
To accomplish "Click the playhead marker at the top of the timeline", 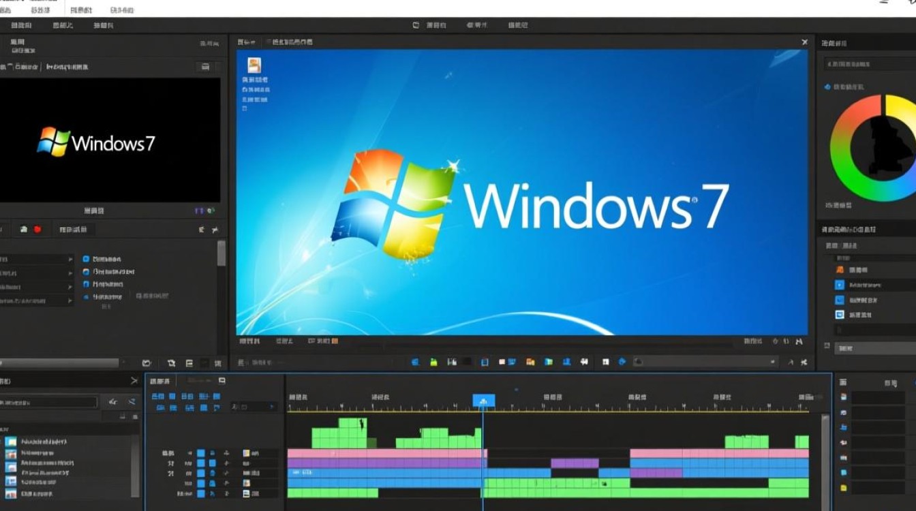I will click(x=484, y=401).
